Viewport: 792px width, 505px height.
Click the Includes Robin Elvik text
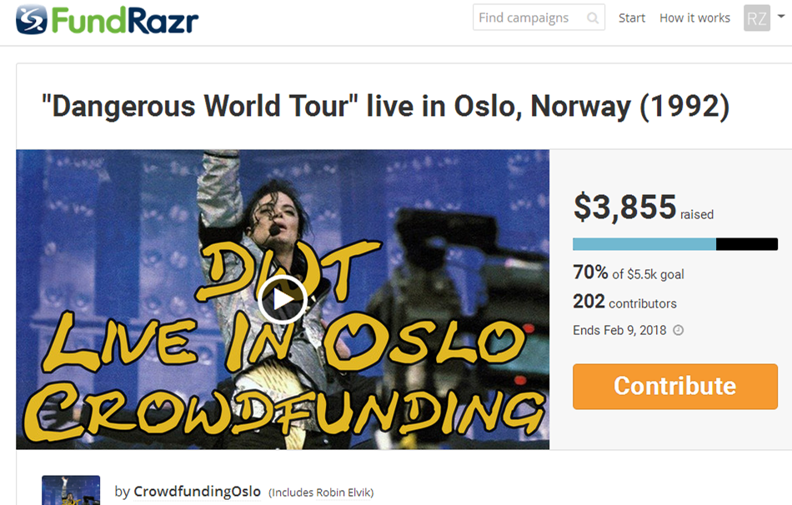pos(321,492)
